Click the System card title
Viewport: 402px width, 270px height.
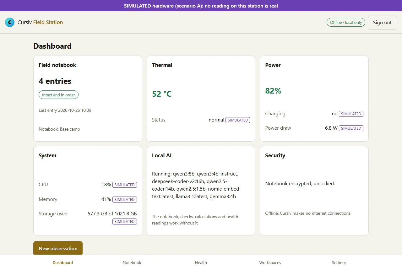[47, 155]
